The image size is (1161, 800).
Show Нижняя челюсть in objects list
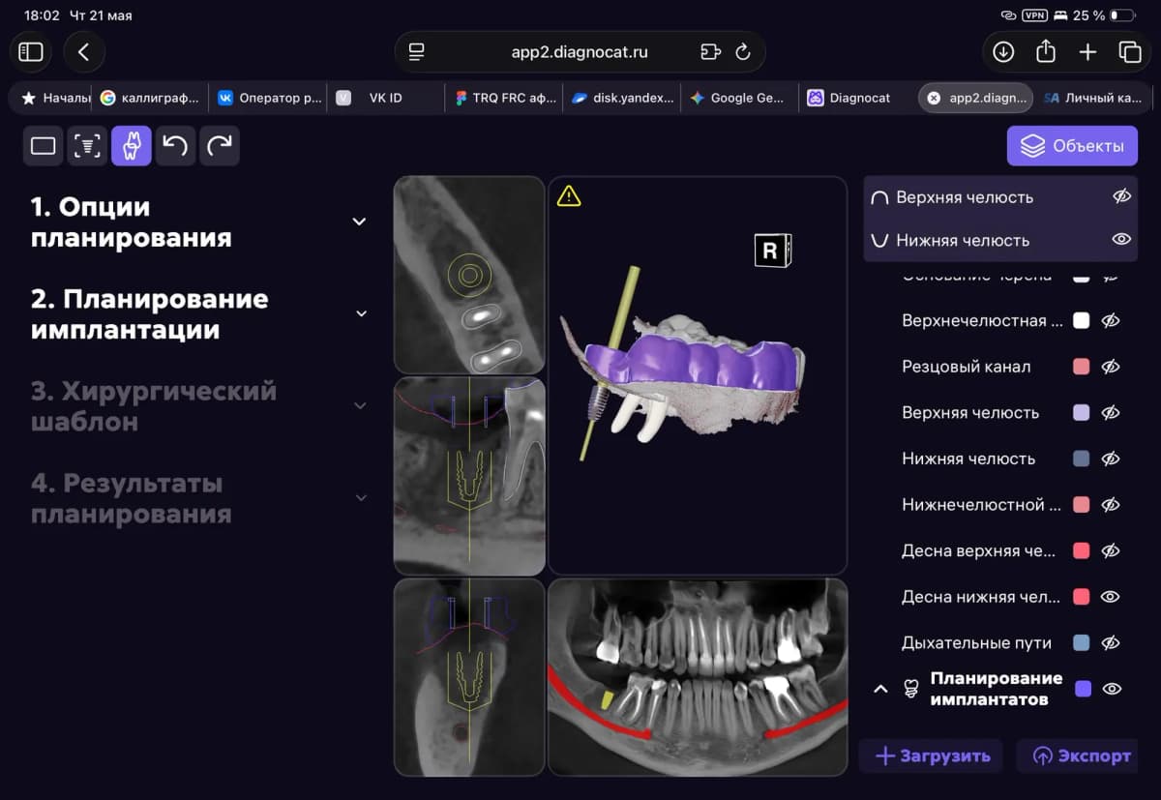[x=1111, y=459]
